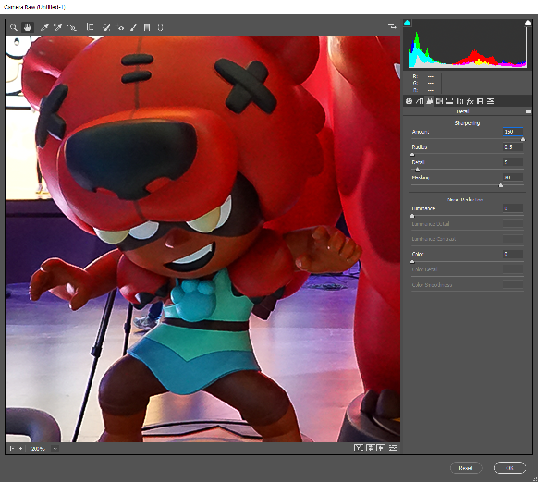Swap Before and After settings

tap(371, 448)
